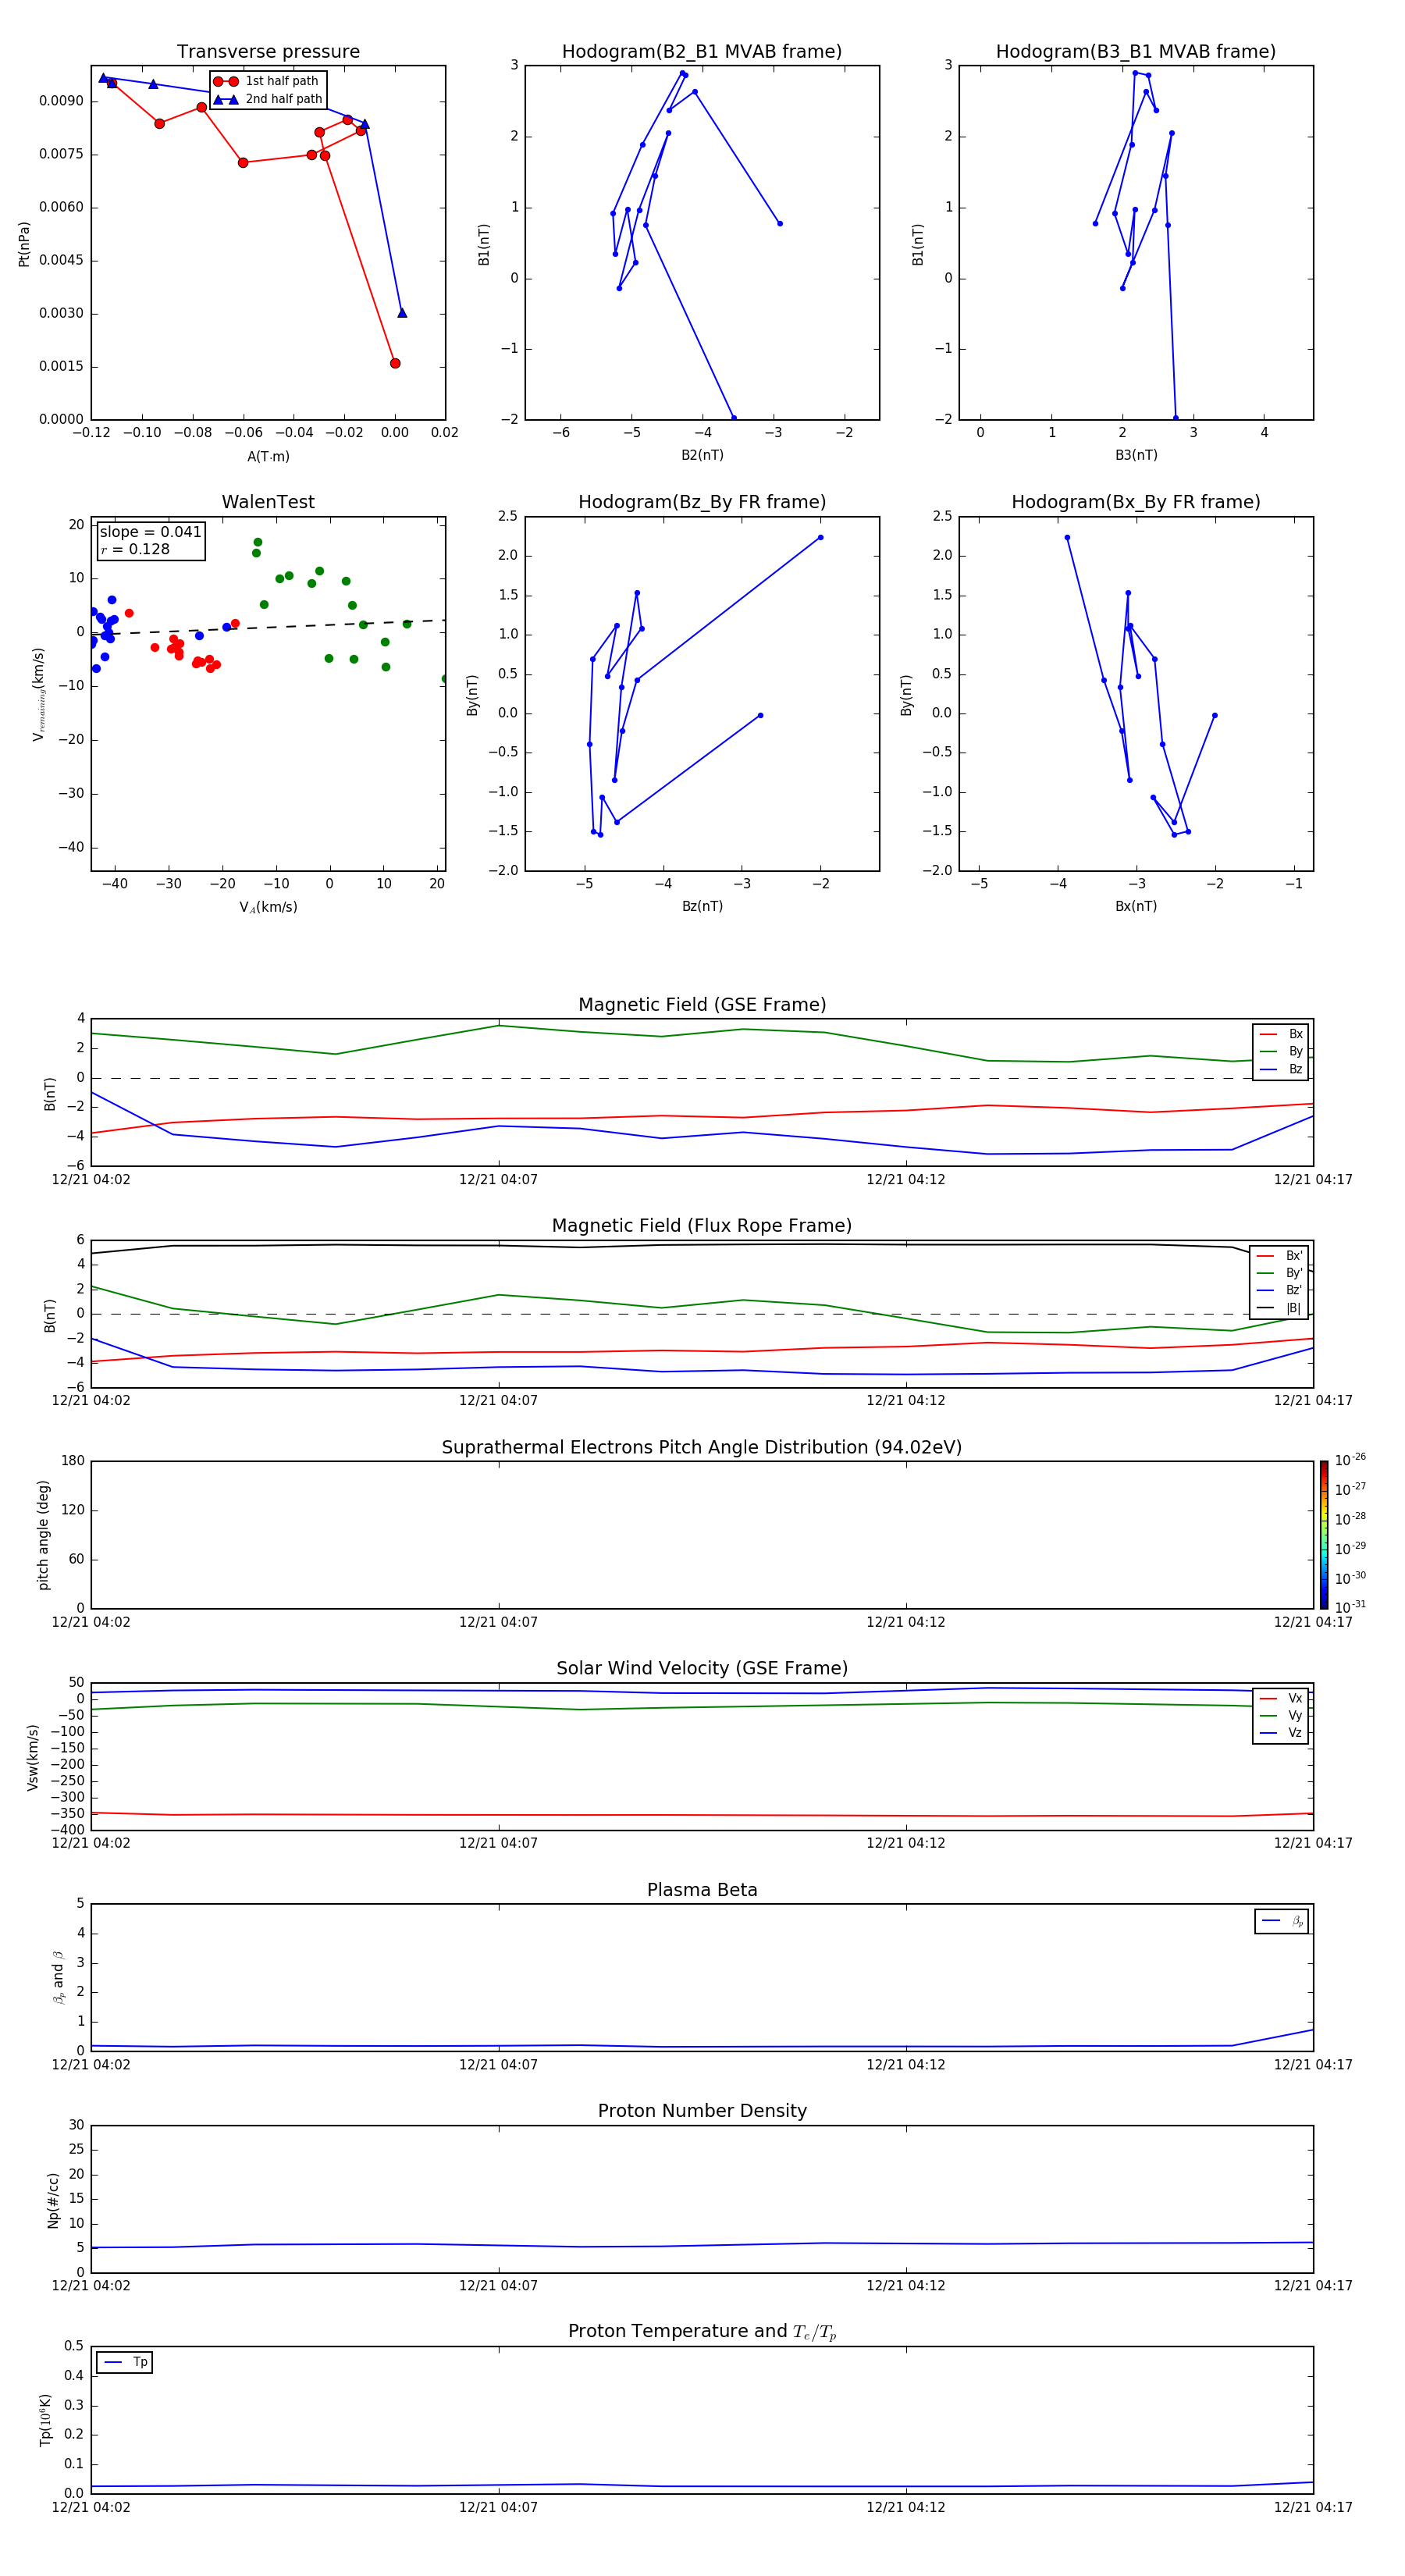Click the '1st half path' legend entry

tap(266, 81)
